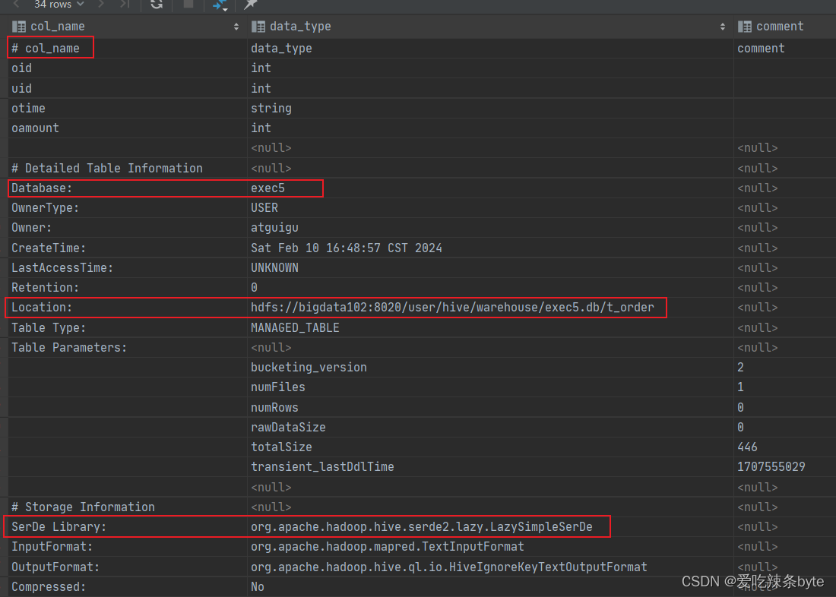Select the Owner value atguigu cell
836x597 pixels.
274,228
